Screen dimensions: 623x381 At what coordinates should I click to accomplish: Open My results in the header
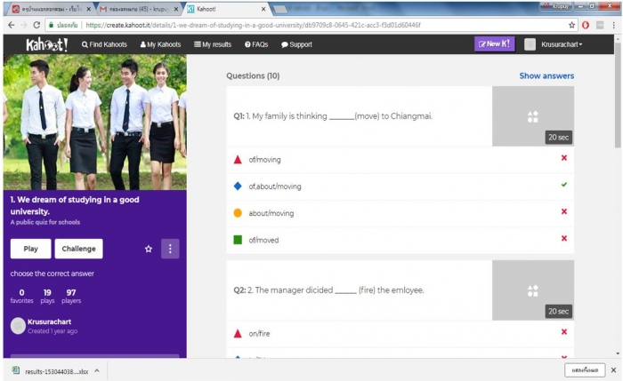coord(213,44)
